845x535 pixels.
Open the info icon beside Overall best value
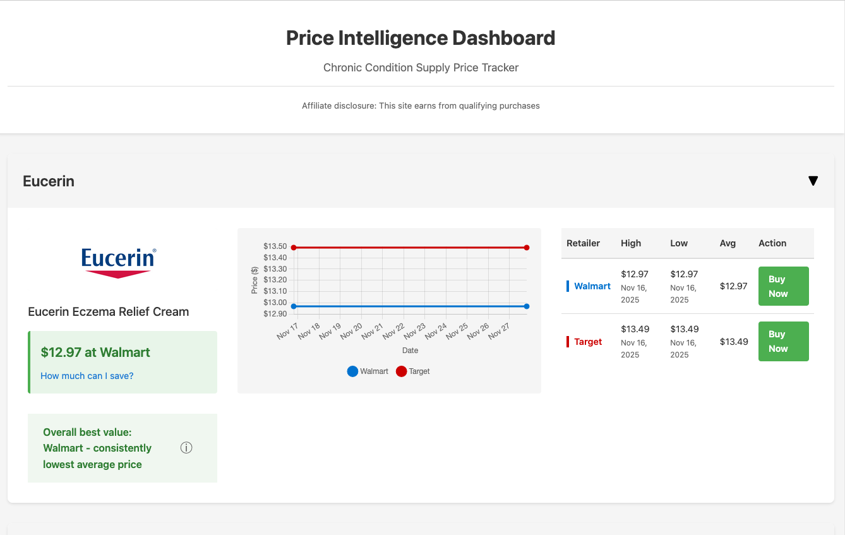tap(186, 448)
